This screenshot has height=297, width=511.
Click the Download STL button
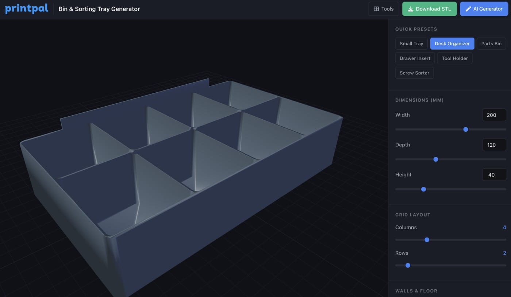[429, 9]
